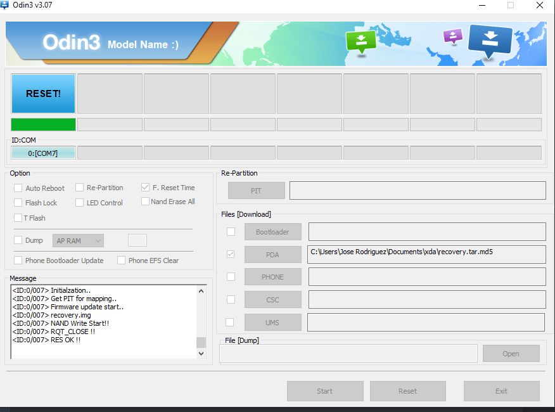Enable the Auto Reboot checkbox
The height and width of the screenshot is (412, 555).
18,188
